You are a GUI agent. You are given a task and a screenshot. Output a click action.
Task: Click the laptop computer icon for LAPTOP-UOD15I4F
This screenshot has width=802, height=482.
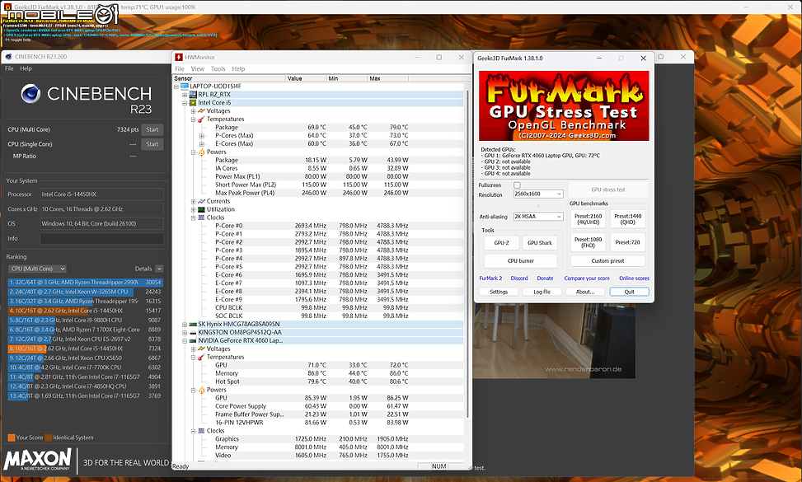(x=185, y=87)
